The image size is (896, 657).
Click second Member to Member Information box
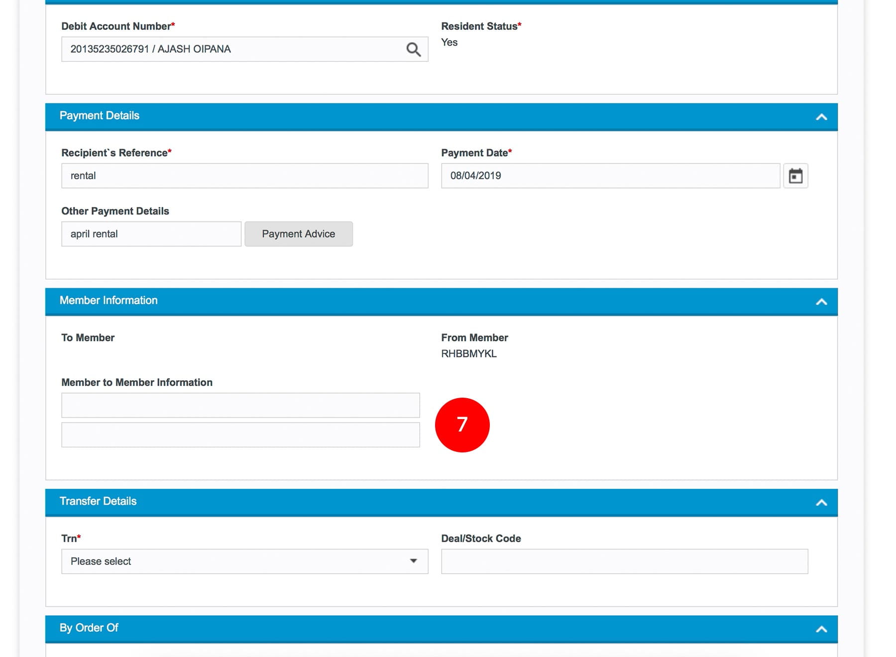(x=240, y=435)
